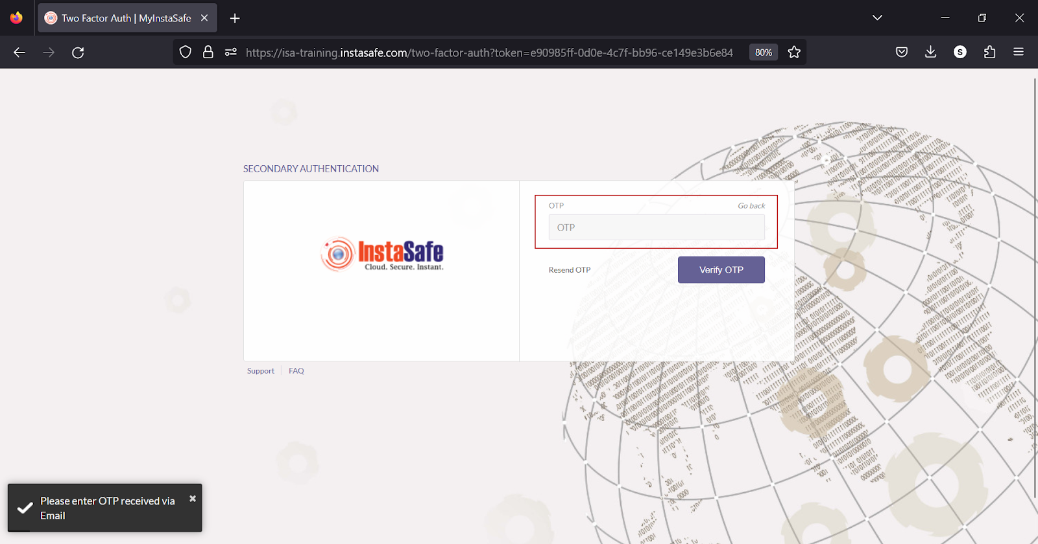Click the Verify OTP button

pos(721,270)
